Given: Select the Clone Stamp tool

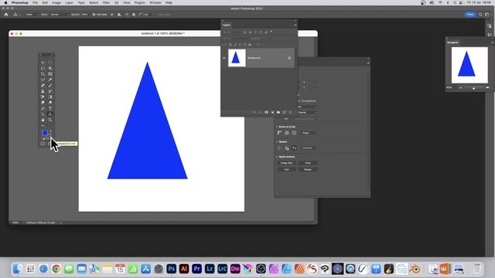Looking at the screenshot, I should coord(43,91).
